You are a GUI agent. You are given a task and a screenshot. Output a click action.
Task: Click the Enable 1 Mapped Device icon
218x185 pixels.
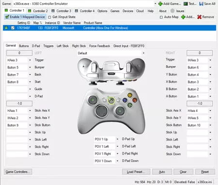pos(7,17)
